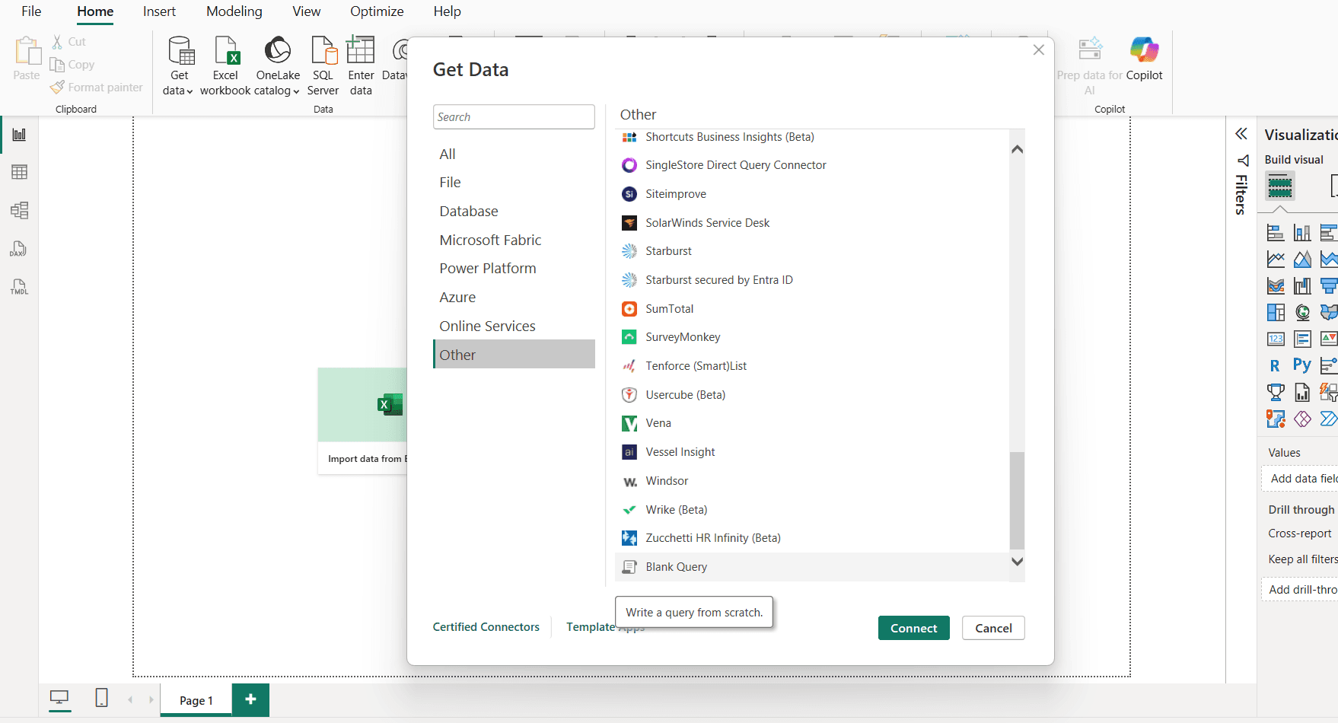This screenshot has width=1338, height=723.
Task: Open the OneLake catalog icon
Action: pyautogui.click(x=278, y=50)
